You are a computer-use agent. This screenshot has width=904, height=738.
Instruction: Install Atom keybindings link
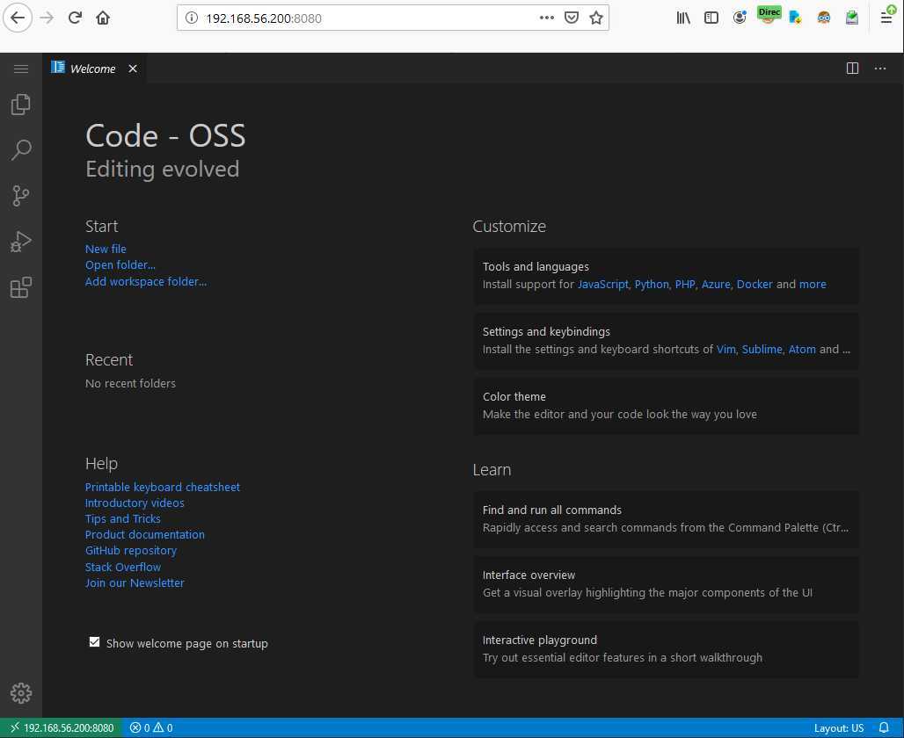coord(802,349)
